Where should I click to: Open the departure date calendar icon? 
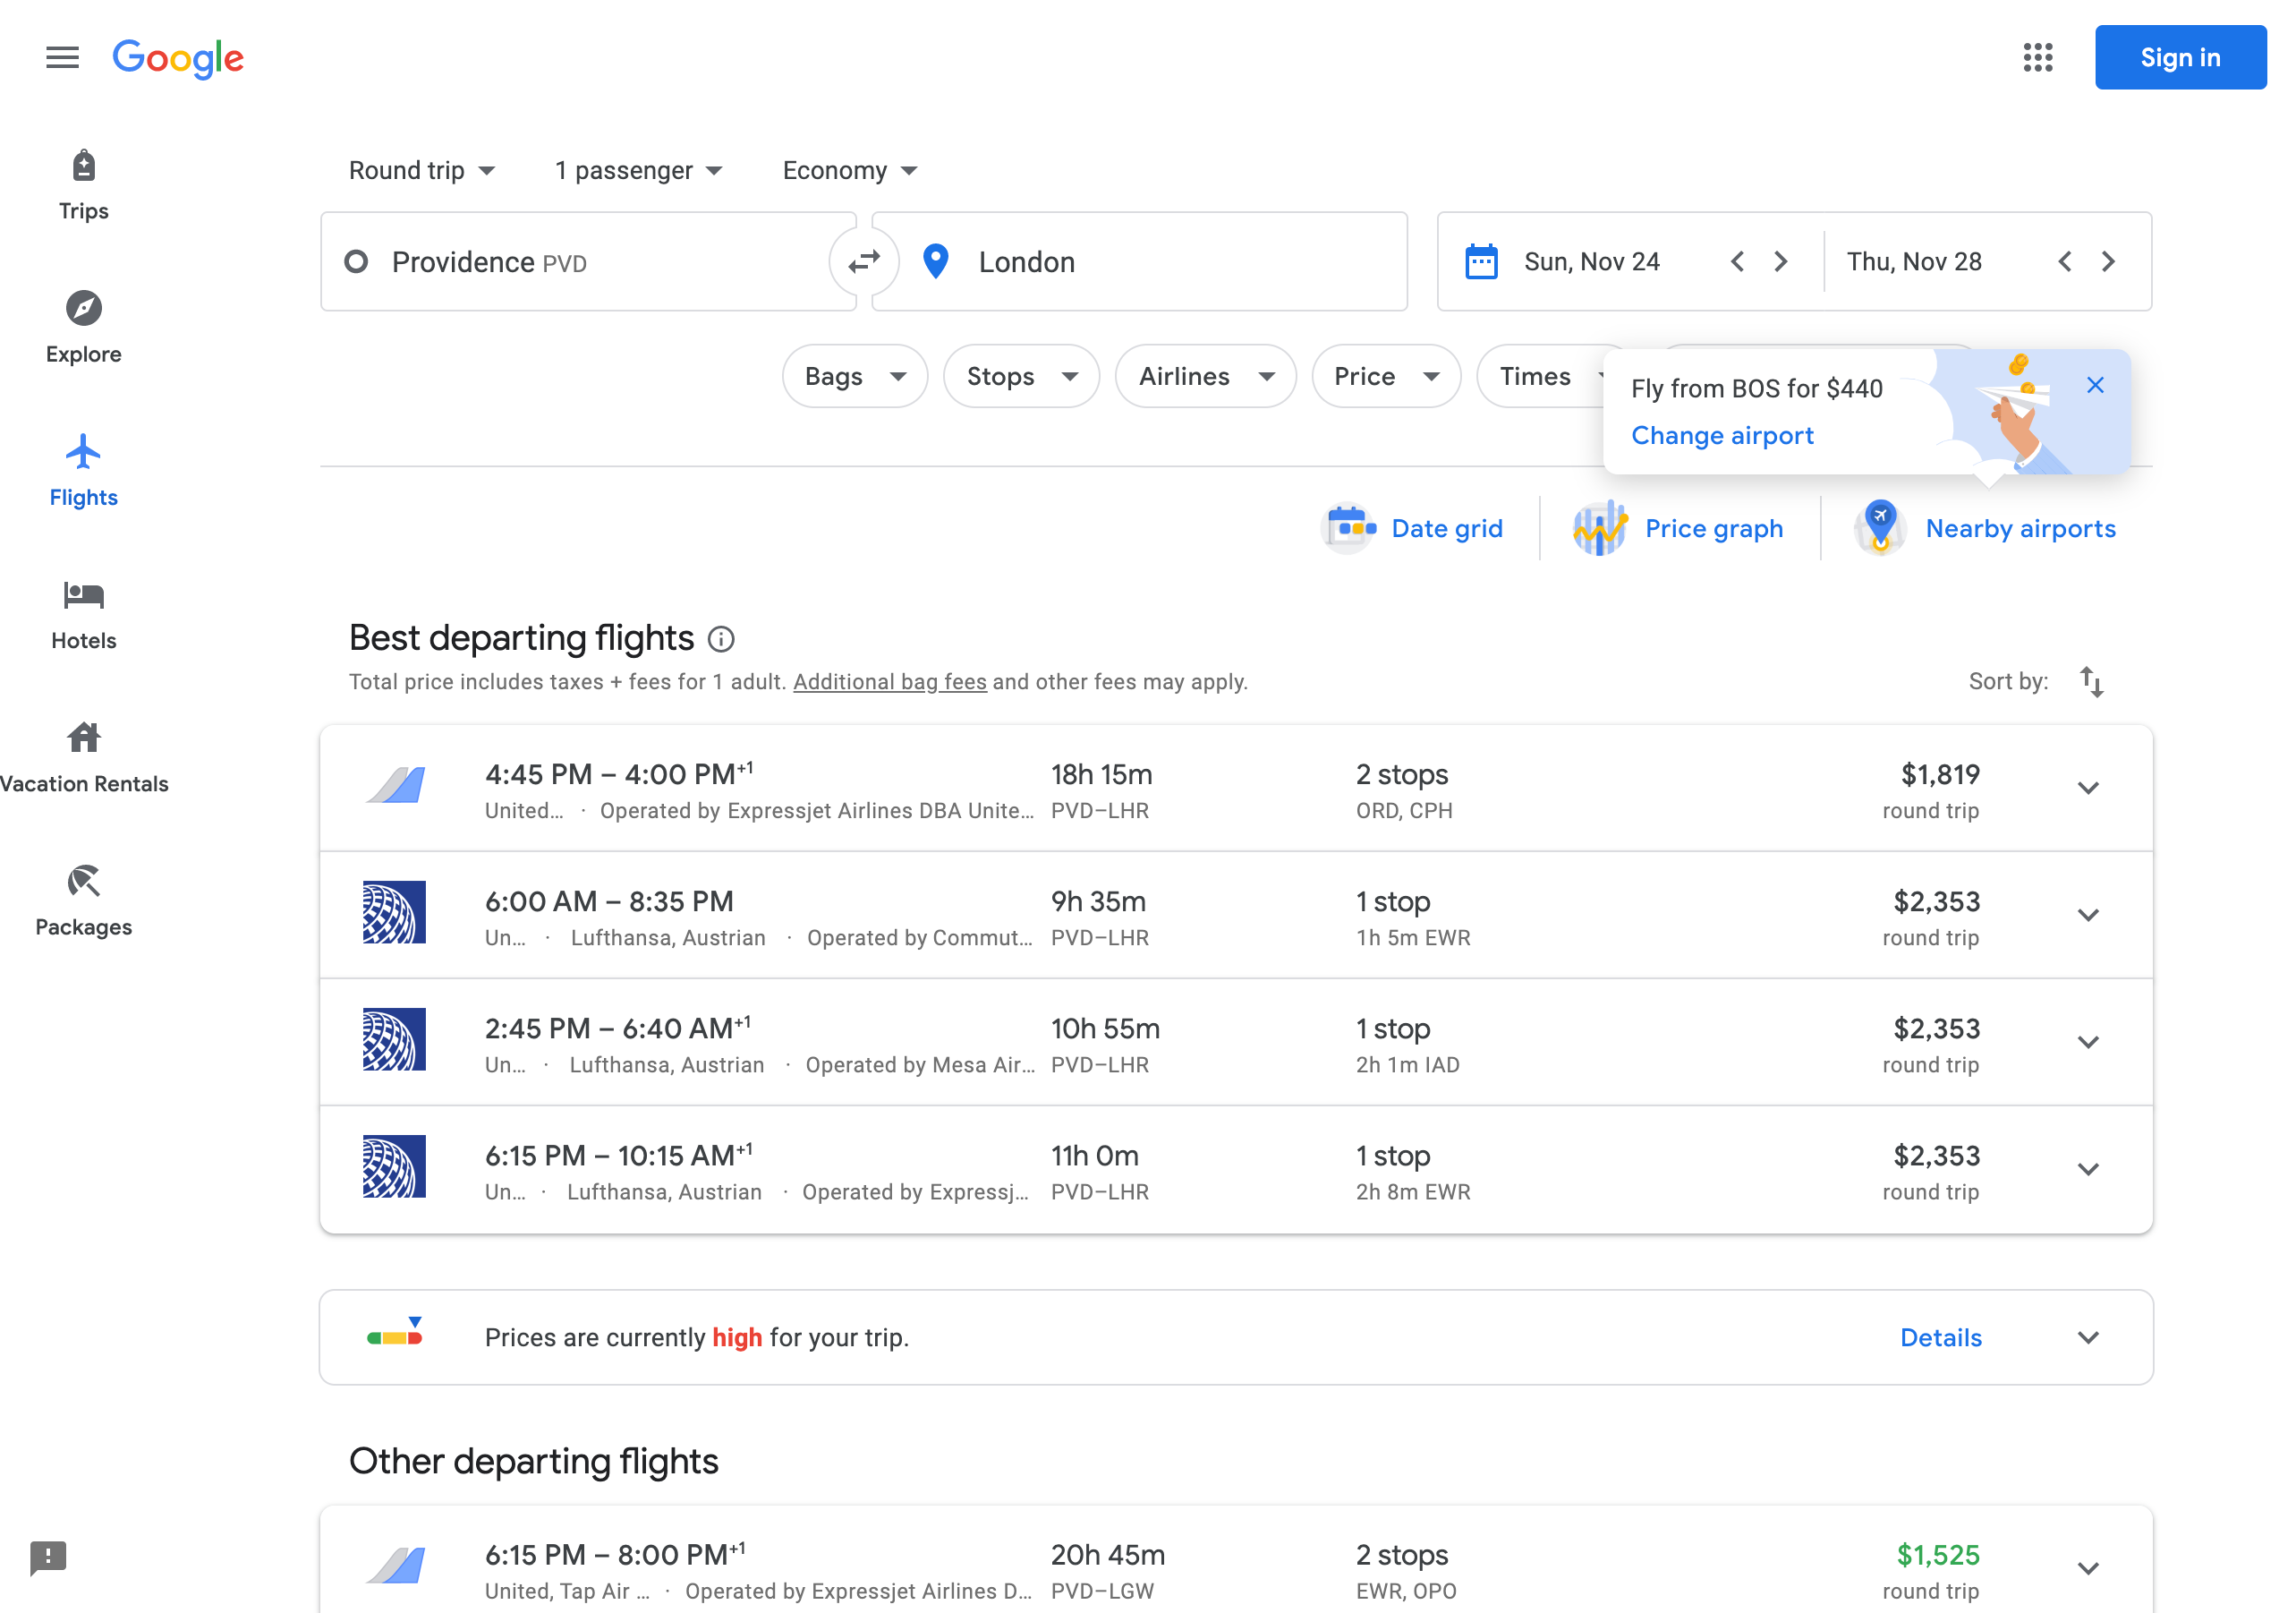[x=1481, y=262]
